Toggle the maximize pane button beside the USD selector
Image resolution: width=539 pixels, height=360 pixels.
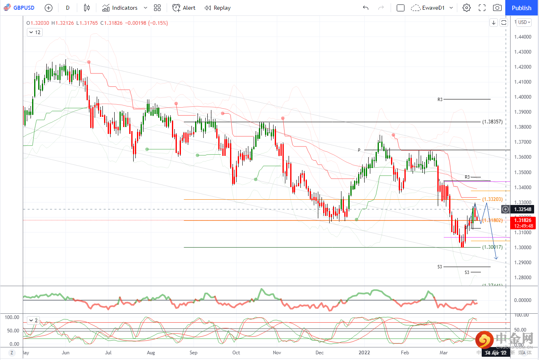click(x=504, y=23)
